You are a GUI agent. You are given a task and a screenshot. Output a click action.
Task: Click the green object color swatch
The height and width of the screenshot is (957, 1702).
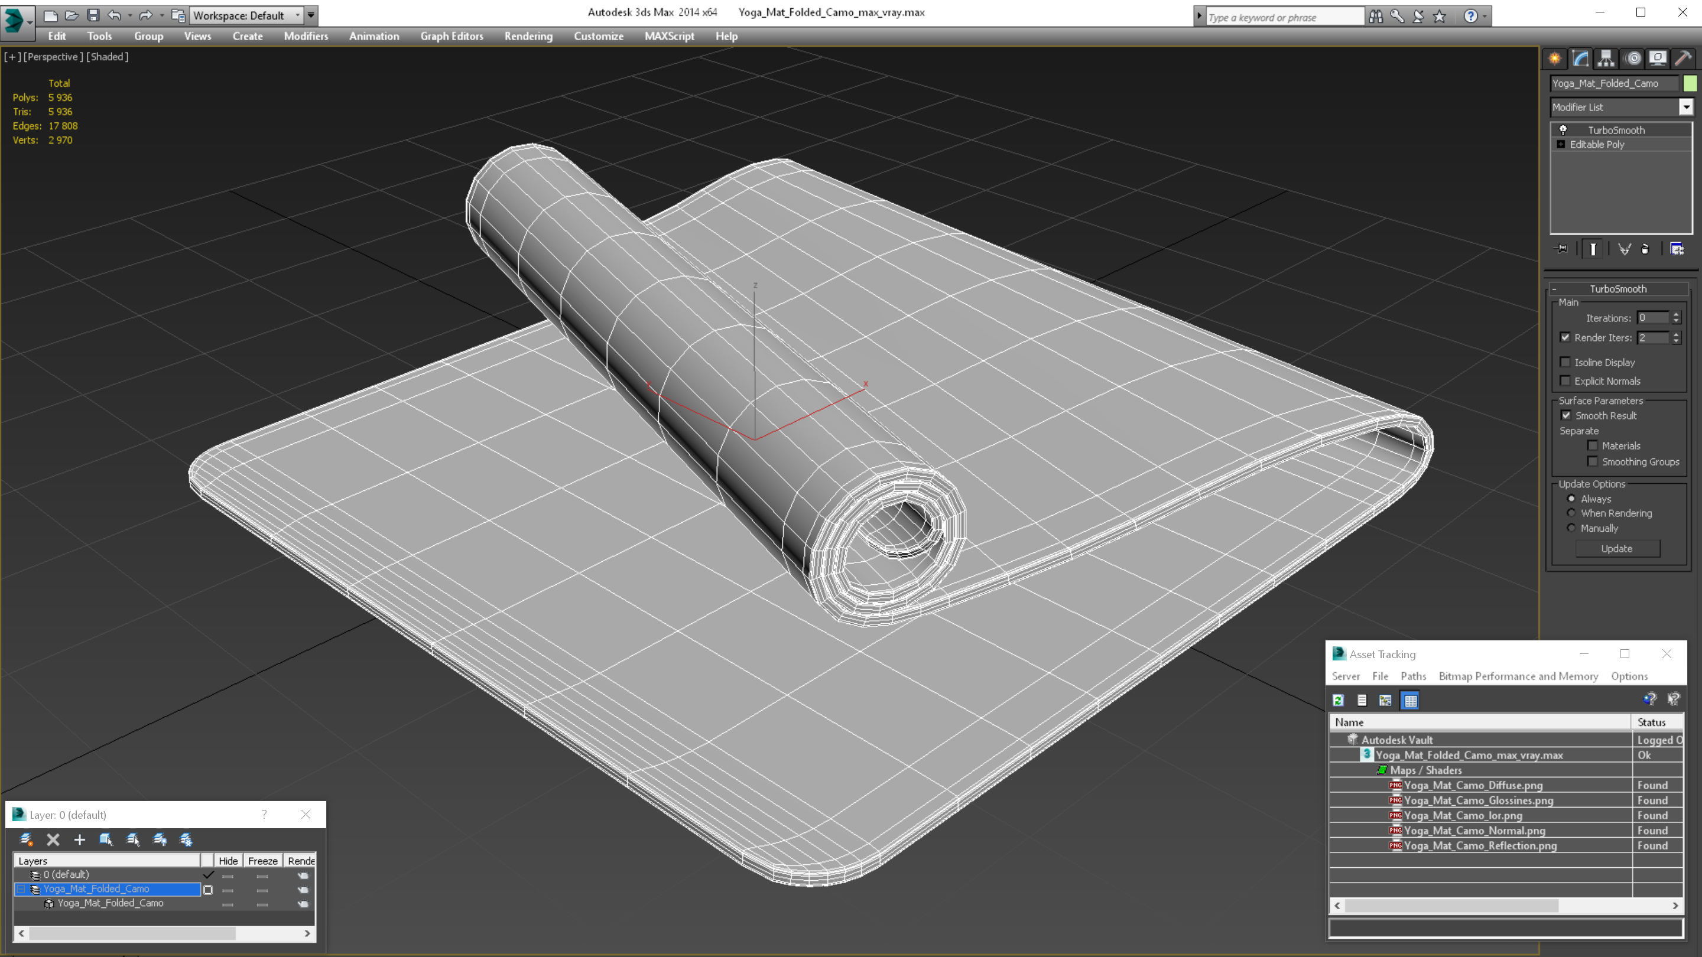click(1690, 83)
